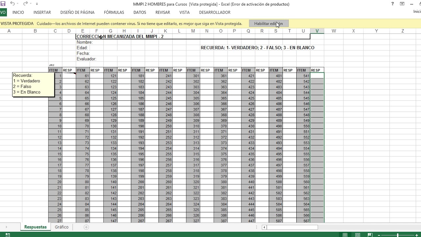Click the Habilitar edición button

[269, 23]
